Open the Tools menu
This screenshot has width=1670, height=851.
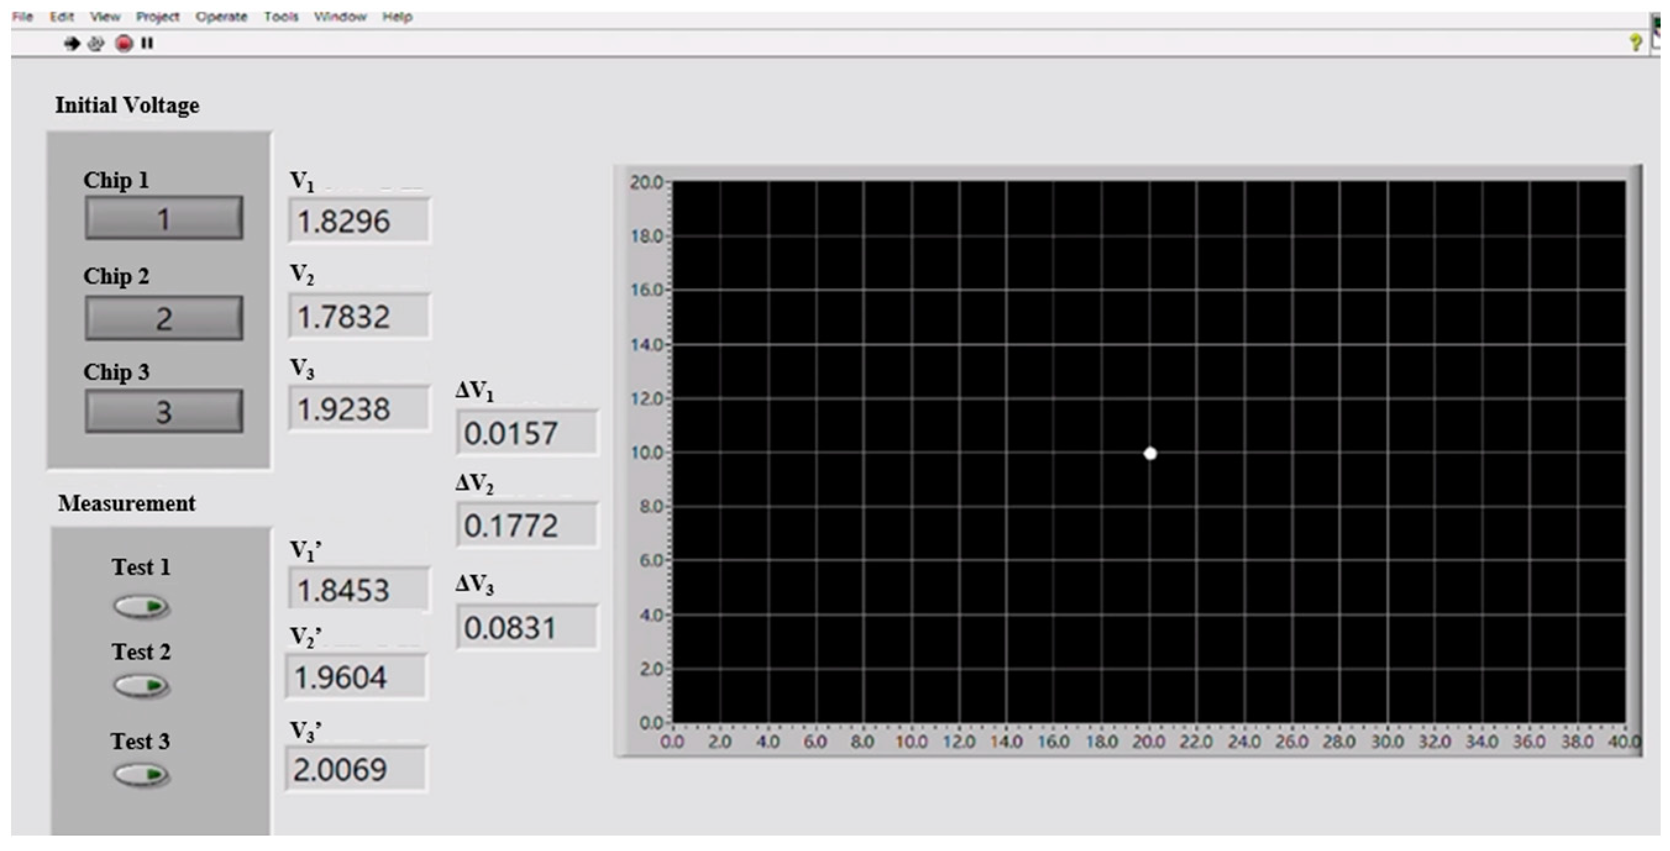(281, 17)
